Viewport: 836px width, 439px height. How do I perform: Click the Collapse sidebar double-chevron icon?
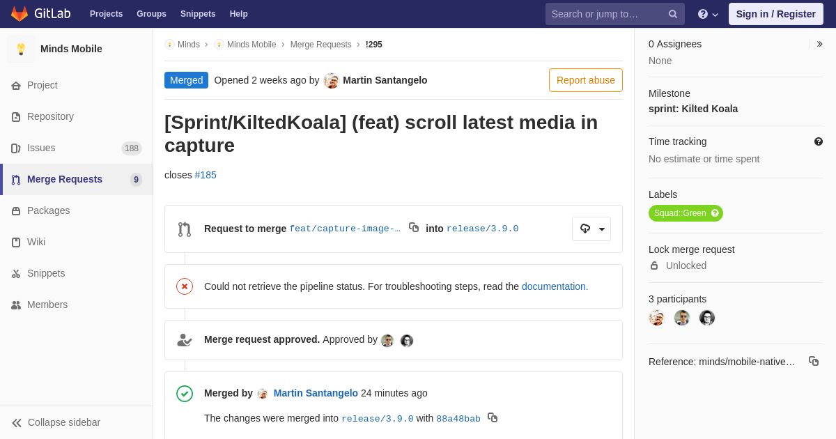click(17, 423)
